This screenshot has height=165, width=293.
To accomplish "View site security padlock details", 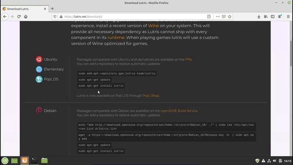I will [x=61, y=16].
